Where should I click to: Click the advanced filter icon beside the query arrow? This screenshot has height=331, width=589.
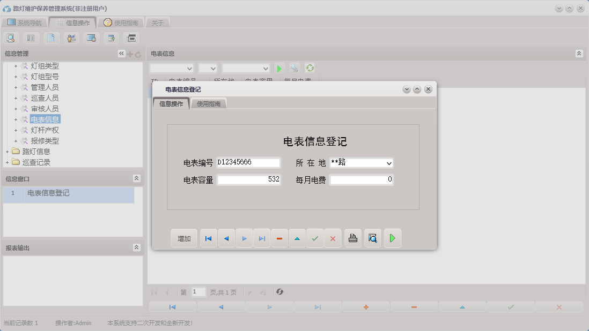293,68
